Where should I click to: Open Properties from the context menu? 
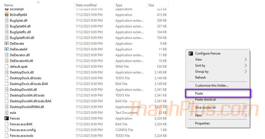coord(202,123)
